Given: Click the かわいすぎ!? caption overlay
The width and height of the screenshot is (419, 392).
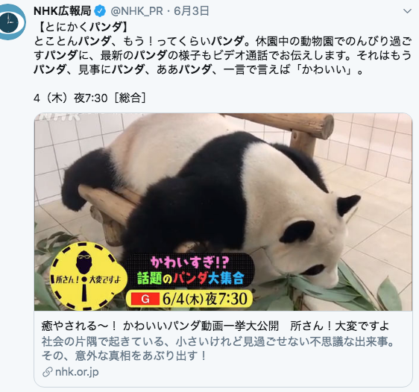Looking at the screenshot, I should coord(189,262).
